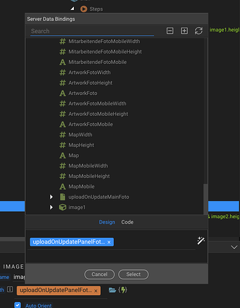
Task: Open dynamic data picker lightning icon
Action: click(122, 290)
